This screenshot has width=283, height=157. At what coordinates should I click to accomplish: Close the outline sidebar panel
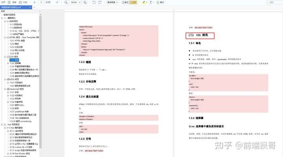(x=40, y=11)
